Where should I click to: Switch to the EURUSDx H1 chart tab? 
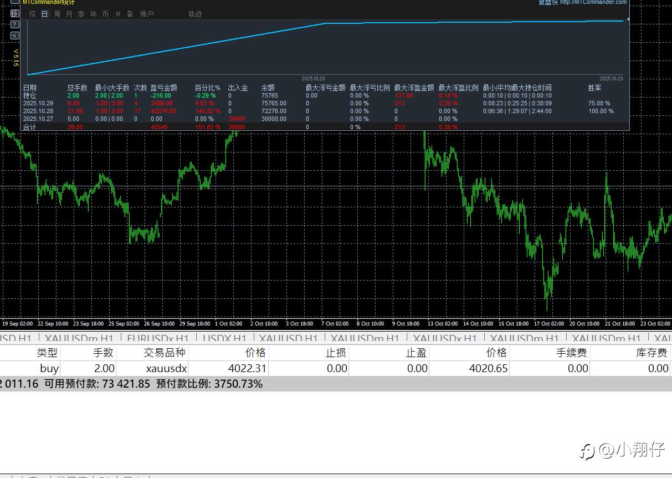pyautogui.click(x=158, y=338)
